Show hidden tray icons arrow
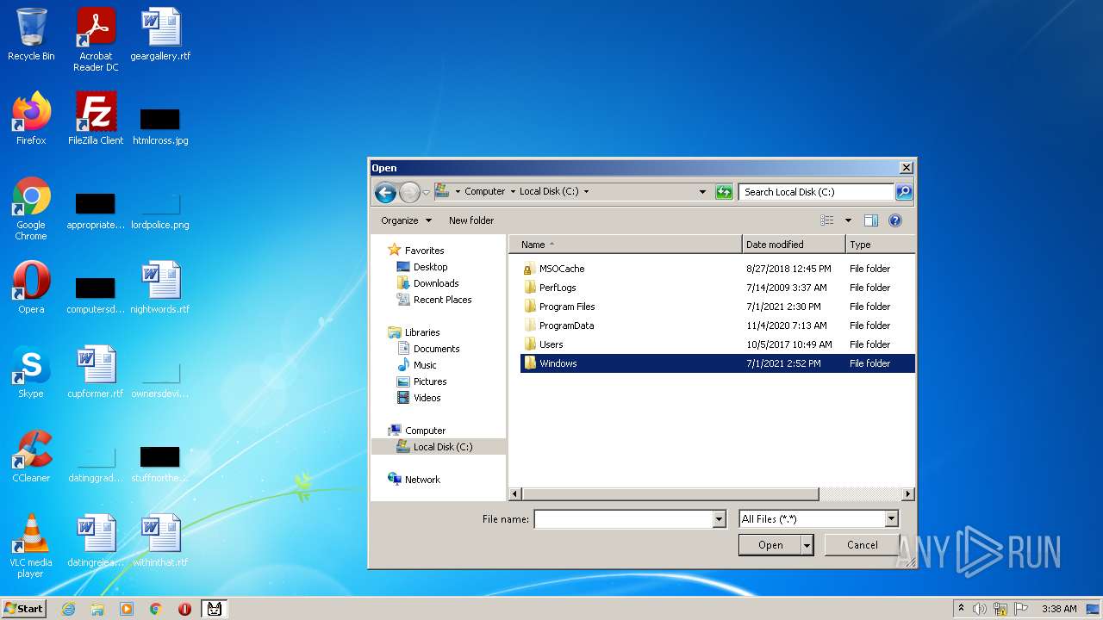This screenshot has width=1103, height=620. [961, 609]
